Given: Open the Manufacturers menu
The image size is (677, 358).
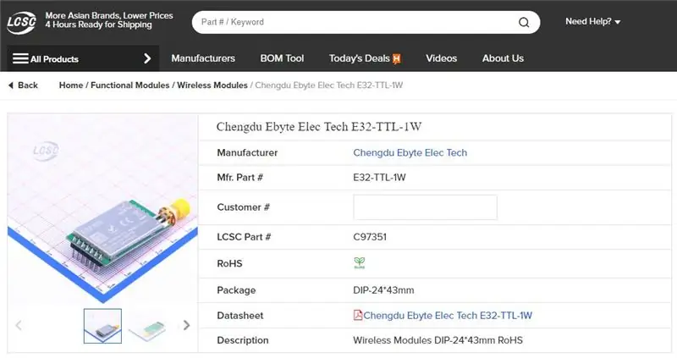Looking at the screenshot, I should [203, 58].
